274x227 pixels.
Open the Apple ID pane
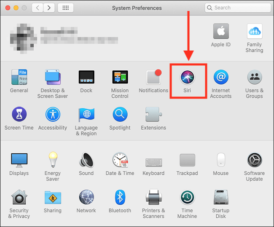click(x=221, y=31)
